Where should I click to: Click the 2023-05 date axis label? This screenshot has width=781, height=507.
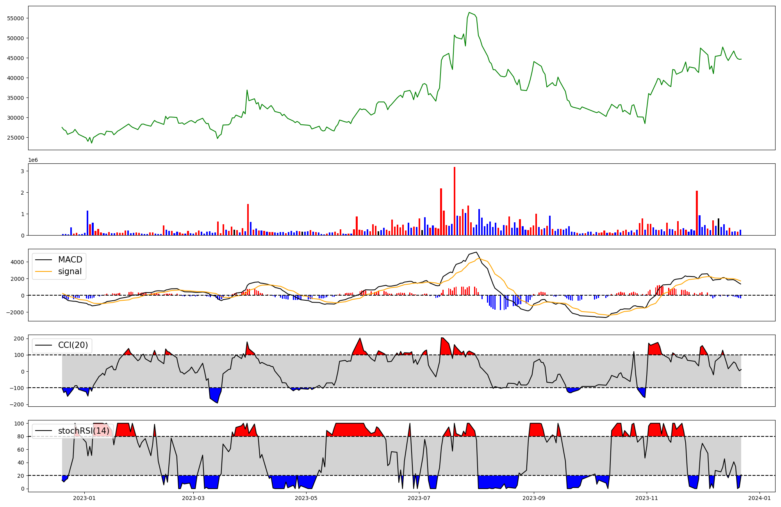pos(306,498)
